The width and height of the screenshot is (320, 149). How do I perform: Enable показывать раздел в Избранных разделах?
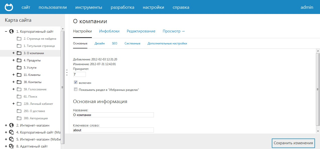pyautogui.click(x=76, y=89)
